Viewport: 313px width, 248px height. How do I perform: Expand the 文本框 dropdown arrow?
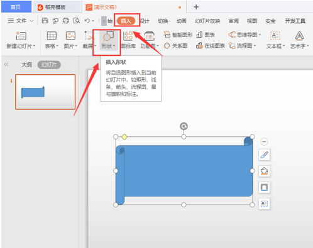pos(283,46)
